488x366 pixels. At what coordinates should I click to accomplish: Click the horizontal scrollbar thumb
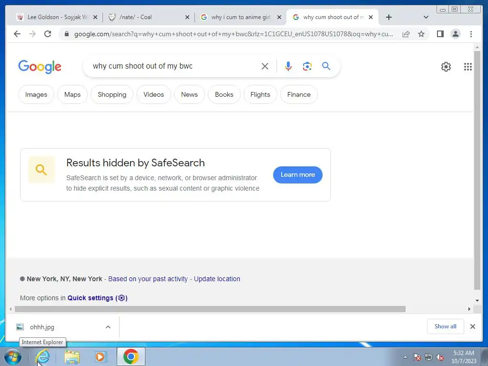(x=210, y=309)
